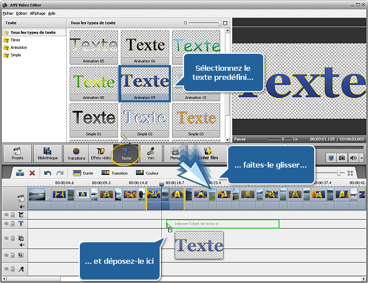This screenshot has height=283, width=368.
Task: Select the Simple text category
Action: pyautogui.click(x=15, y=55)
